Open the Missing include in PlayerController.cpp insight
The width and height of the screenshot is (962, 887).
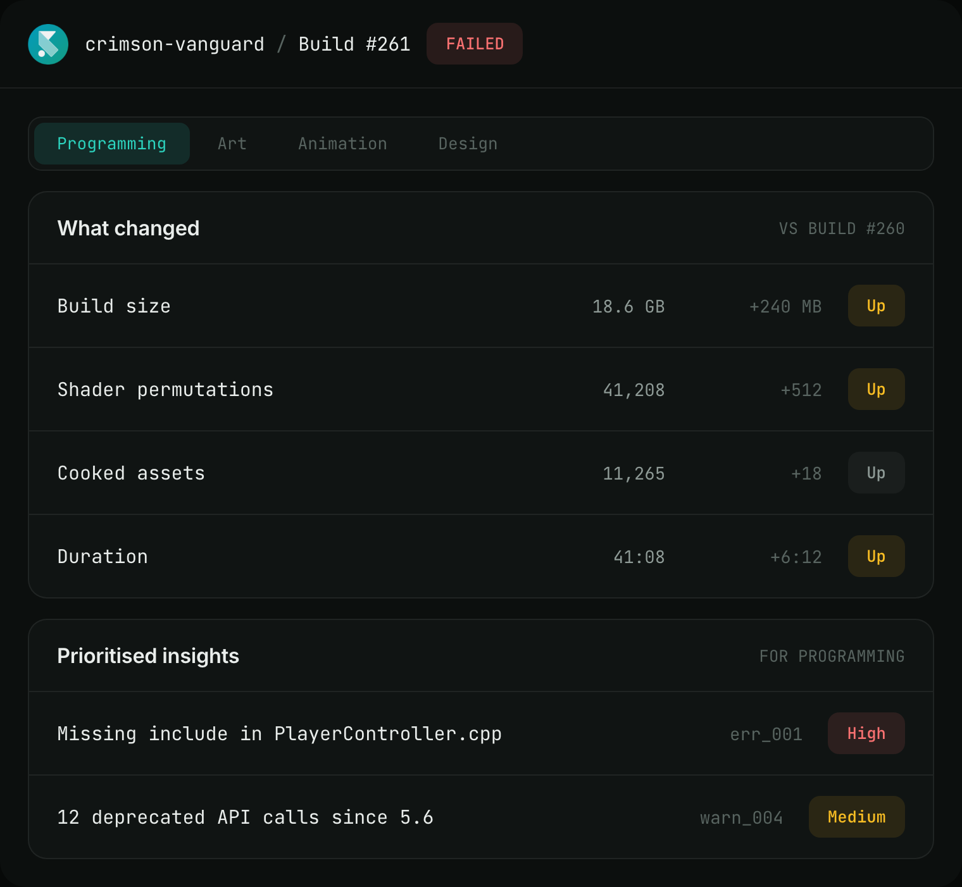pyautogui.click(x=481, y=733)
